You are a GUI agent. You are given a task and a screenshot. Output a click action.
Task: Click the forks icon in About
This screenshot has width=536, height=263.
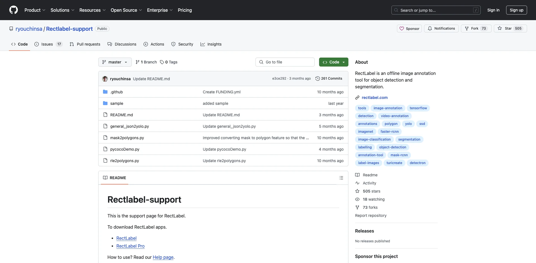(357, 207)
